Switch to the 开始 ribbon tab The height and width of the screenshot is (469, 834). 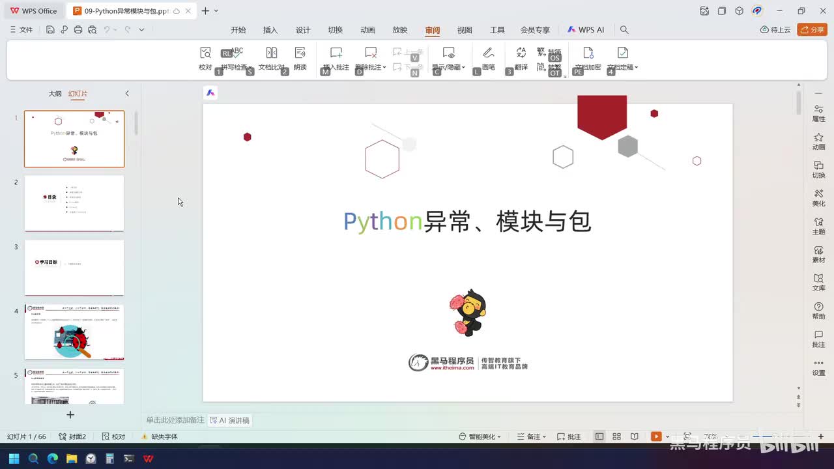(x=238, y=30)
